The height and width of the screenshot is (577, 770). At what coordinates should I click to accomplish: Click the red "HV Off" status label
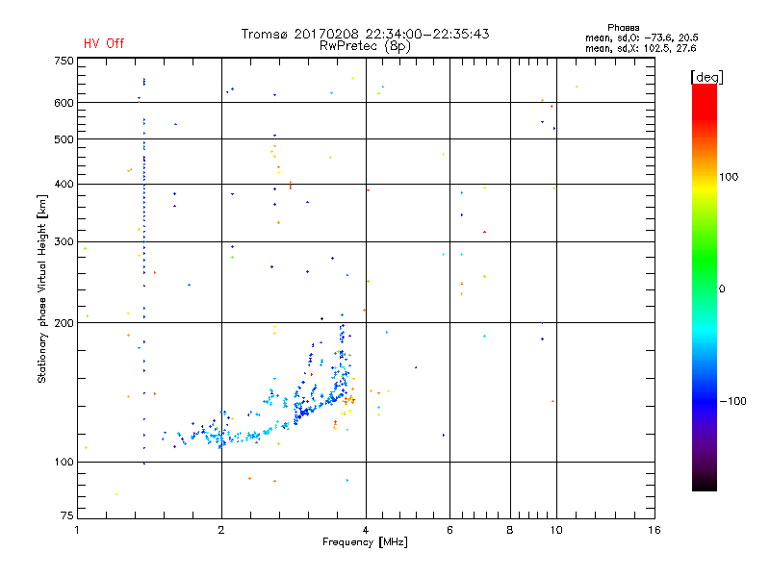click(104, 43)
